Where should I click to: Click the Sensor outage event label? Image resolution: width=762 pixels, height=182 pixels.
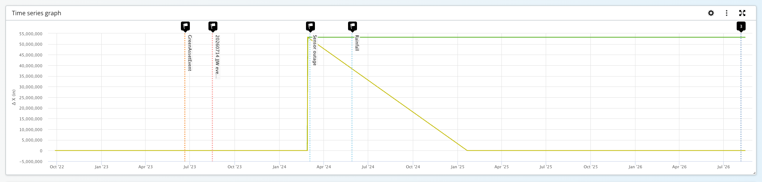click(315, 50)
